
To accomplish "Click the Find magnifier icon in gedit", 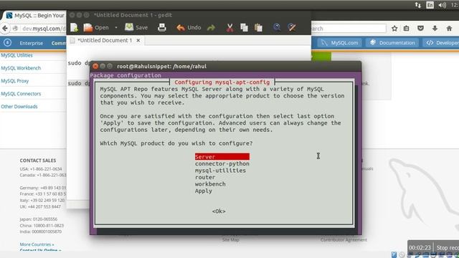I will tap(277, 27).
